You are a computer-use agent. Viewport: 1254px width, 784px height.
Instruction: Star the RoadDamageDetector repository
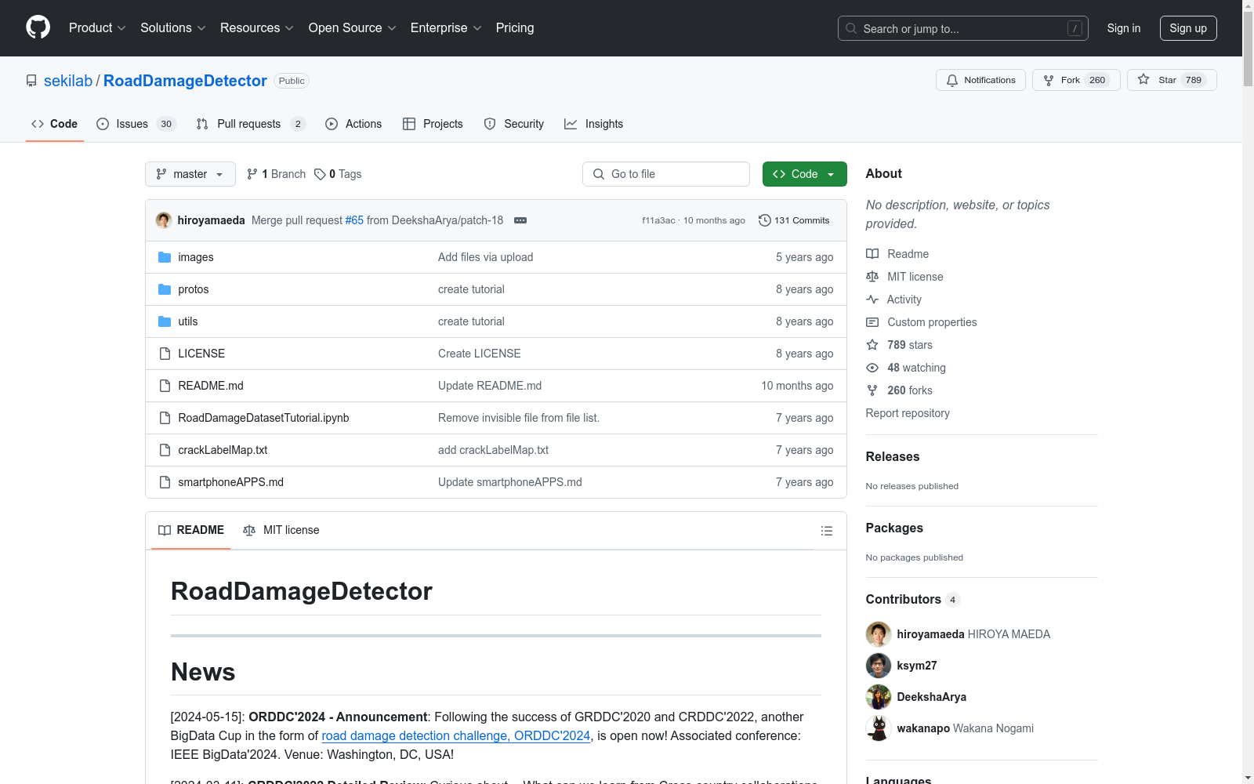[1172, 80]
